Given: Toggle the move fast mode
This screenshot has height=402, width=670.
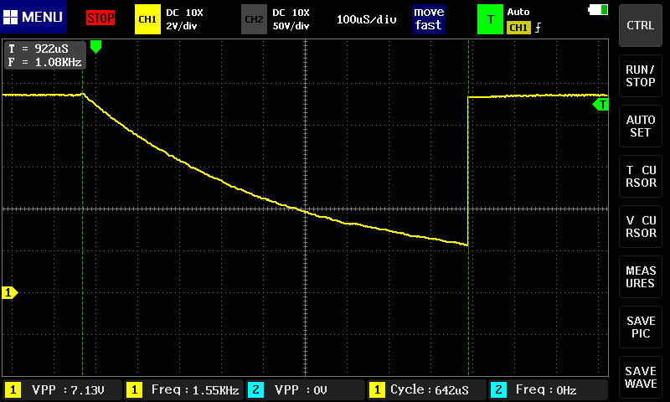Looking at the screenshot, I should pos(429,18).
